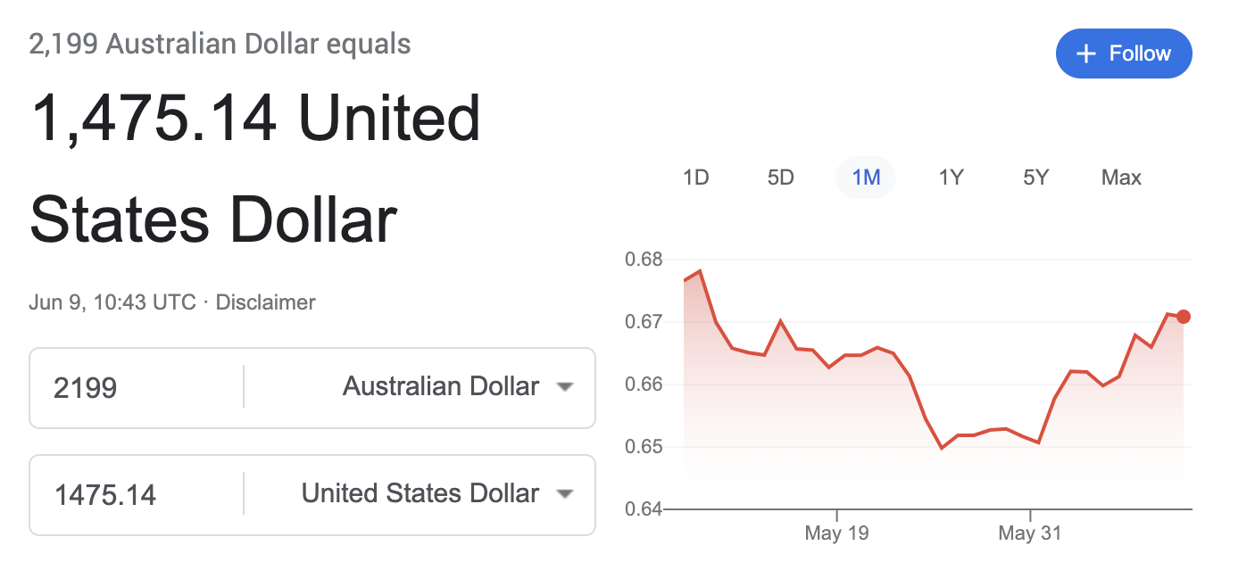Select the Max time range
Viewport: 1255px width, 562px height.
point(1121,178)
